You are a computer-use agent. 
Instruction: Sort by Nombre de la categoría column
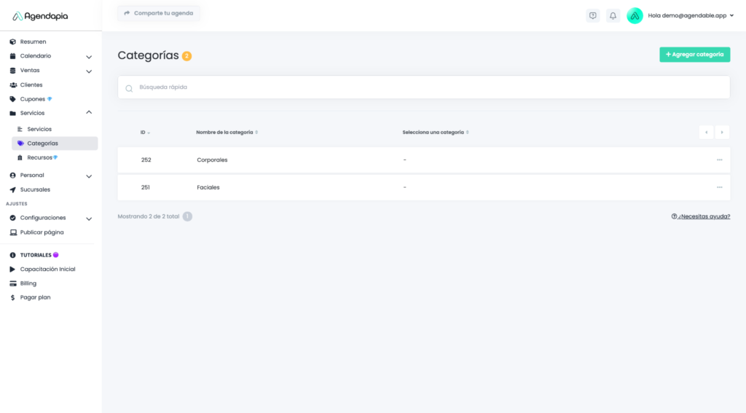tap(227, 133)
